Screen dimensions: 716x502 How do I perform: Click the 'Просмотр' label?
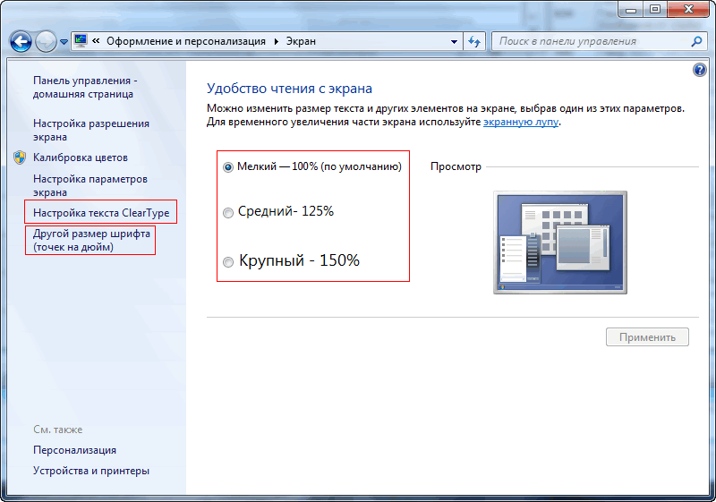(456, 166)
